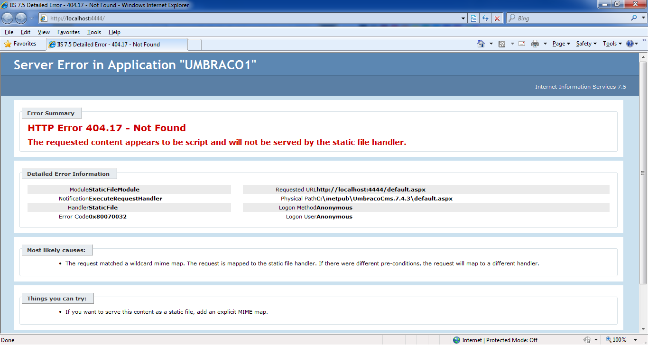The image size is (648, 345).
Task: Click into the Bing search box
Action: click(569, 18)
